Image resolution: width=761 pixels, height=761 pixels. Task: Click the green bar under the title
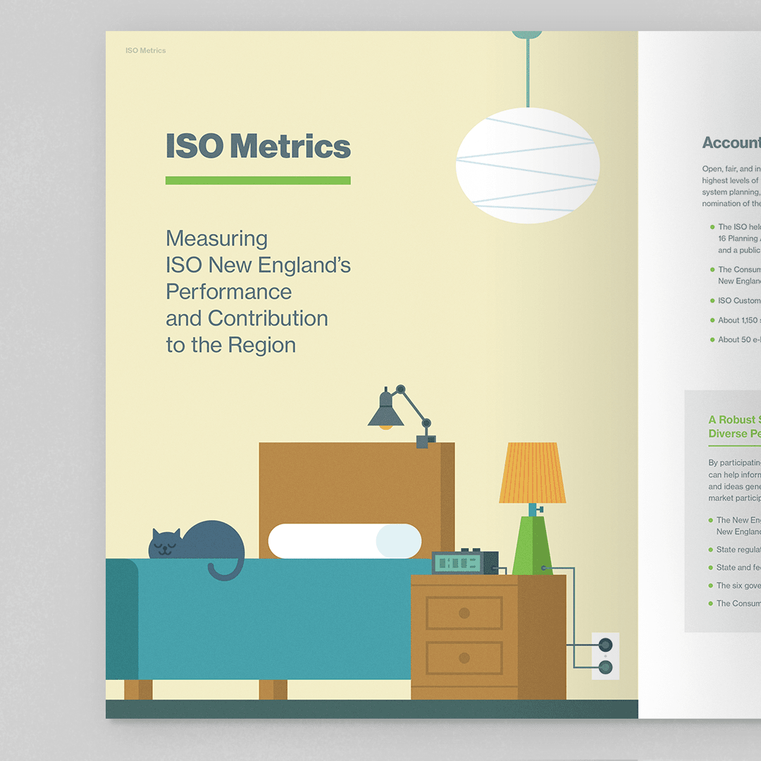click(258, 180)
